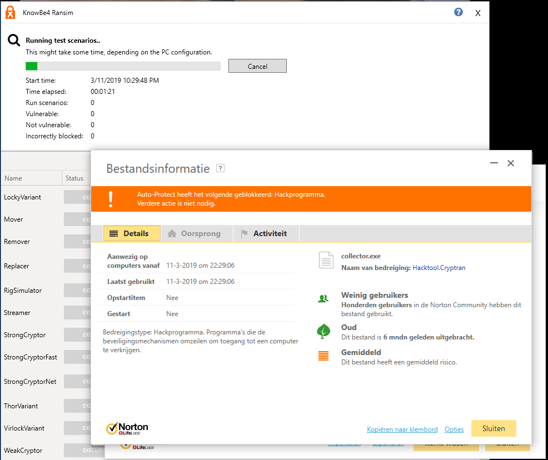The image size is (548, 460).
Task: Switch to the Oorsprong tab
Action: 197,233
